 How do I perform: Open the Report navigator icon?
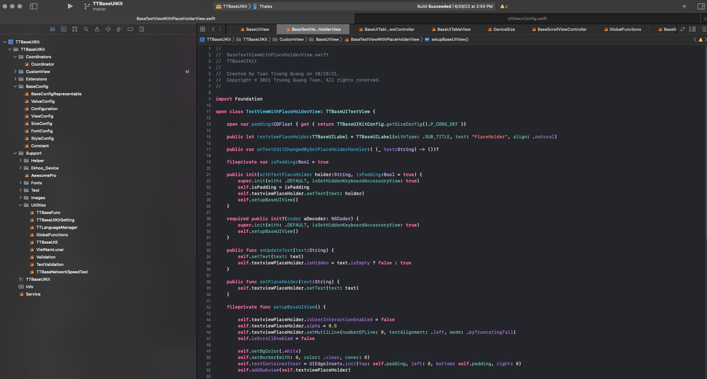coord(141,29)
